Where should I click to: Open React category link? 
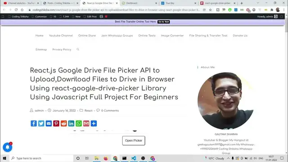[88, 111]
